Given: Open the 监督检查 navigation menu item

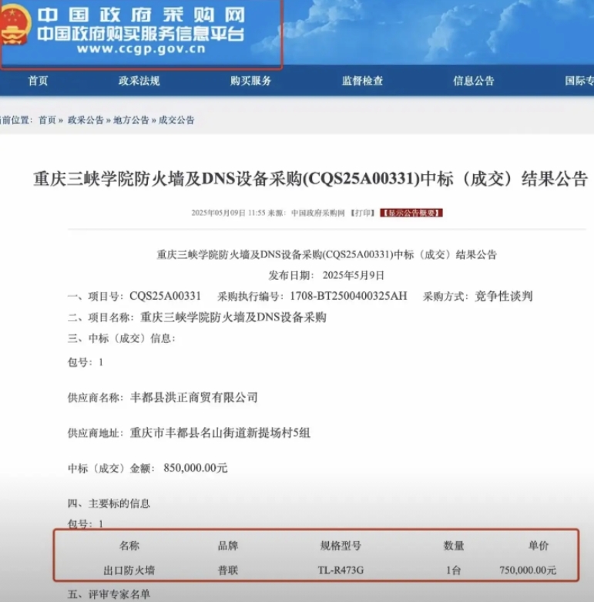Looking at the screenshot, I should point(362,81).
